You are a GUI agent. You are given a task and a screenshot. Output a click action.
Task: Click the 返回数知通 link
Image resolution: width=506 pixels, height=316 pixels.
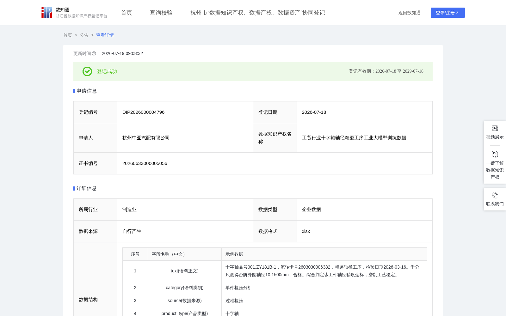point(410,13)
